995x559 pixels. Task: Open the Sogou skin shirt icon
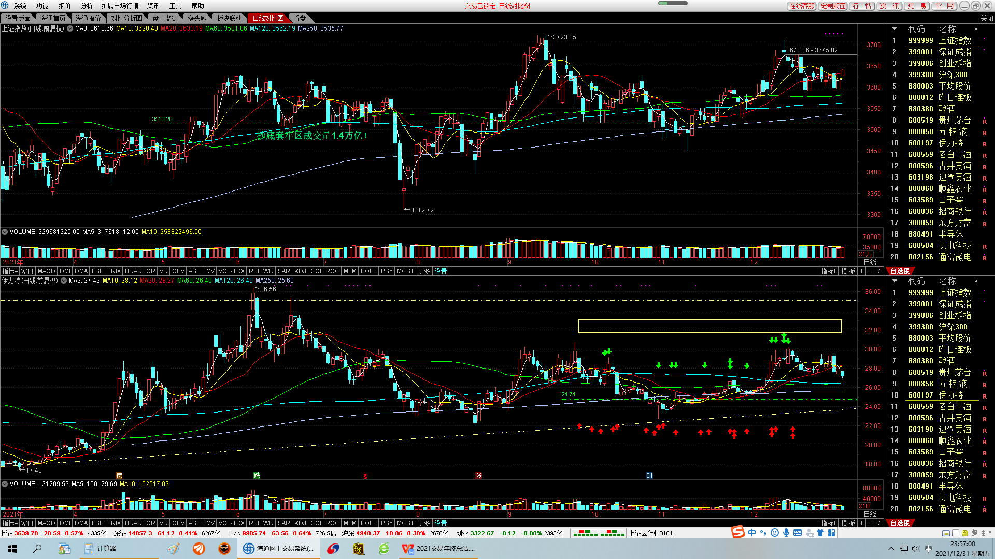click(820, 533)
